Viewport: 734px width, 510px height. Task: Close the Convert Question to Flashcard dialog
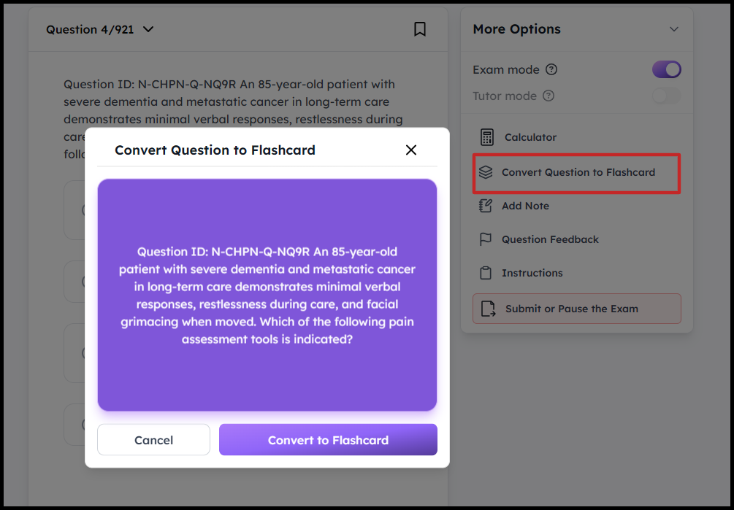411,150
